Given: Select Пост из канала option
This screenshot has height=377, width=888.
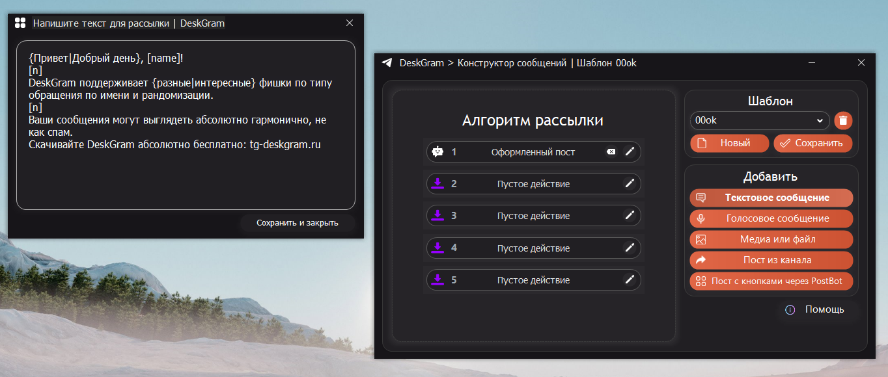Looking at the screenshot, I should [x=771, y=260].
